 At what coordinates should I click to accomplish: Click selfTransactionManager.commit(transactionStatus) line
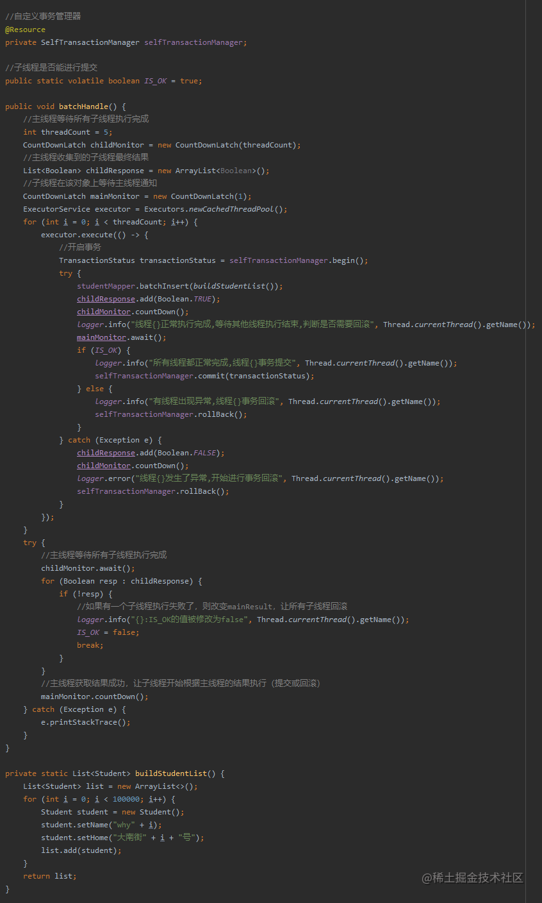point(205,376)
